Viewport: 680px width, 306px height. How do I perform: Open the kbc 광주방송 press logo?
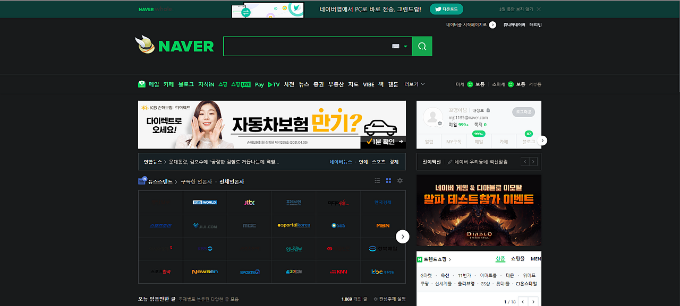[x=382, y=272]
